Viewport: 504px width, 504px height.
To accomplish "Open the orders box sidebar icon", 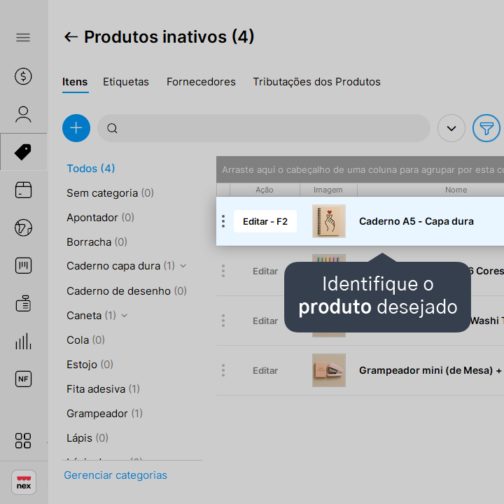I will tap(23, 190).
